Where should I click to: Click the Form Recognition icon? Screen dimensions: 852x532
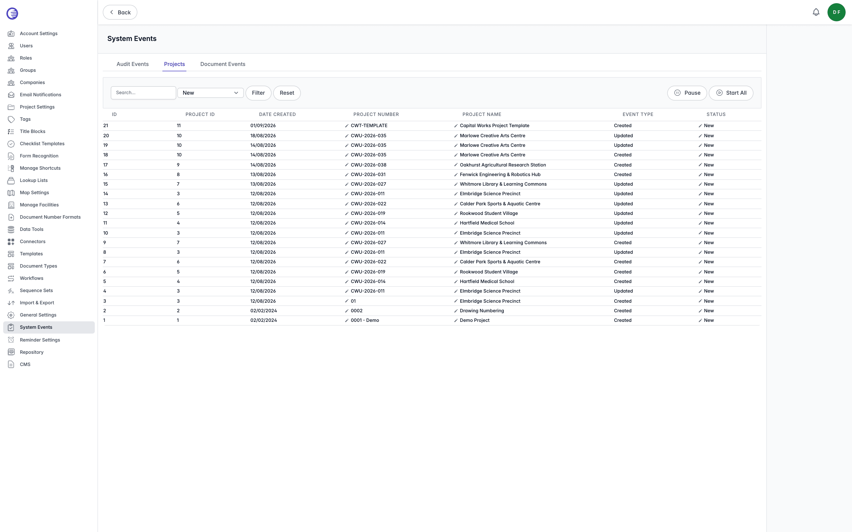(x=11, y=156)
